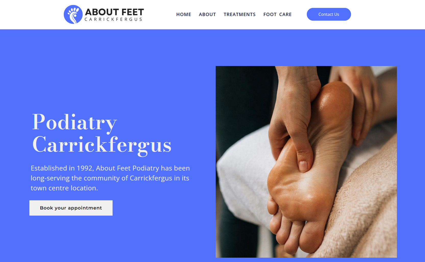Open the HOME menu item

pyautogui.click(x=184, y=15)
